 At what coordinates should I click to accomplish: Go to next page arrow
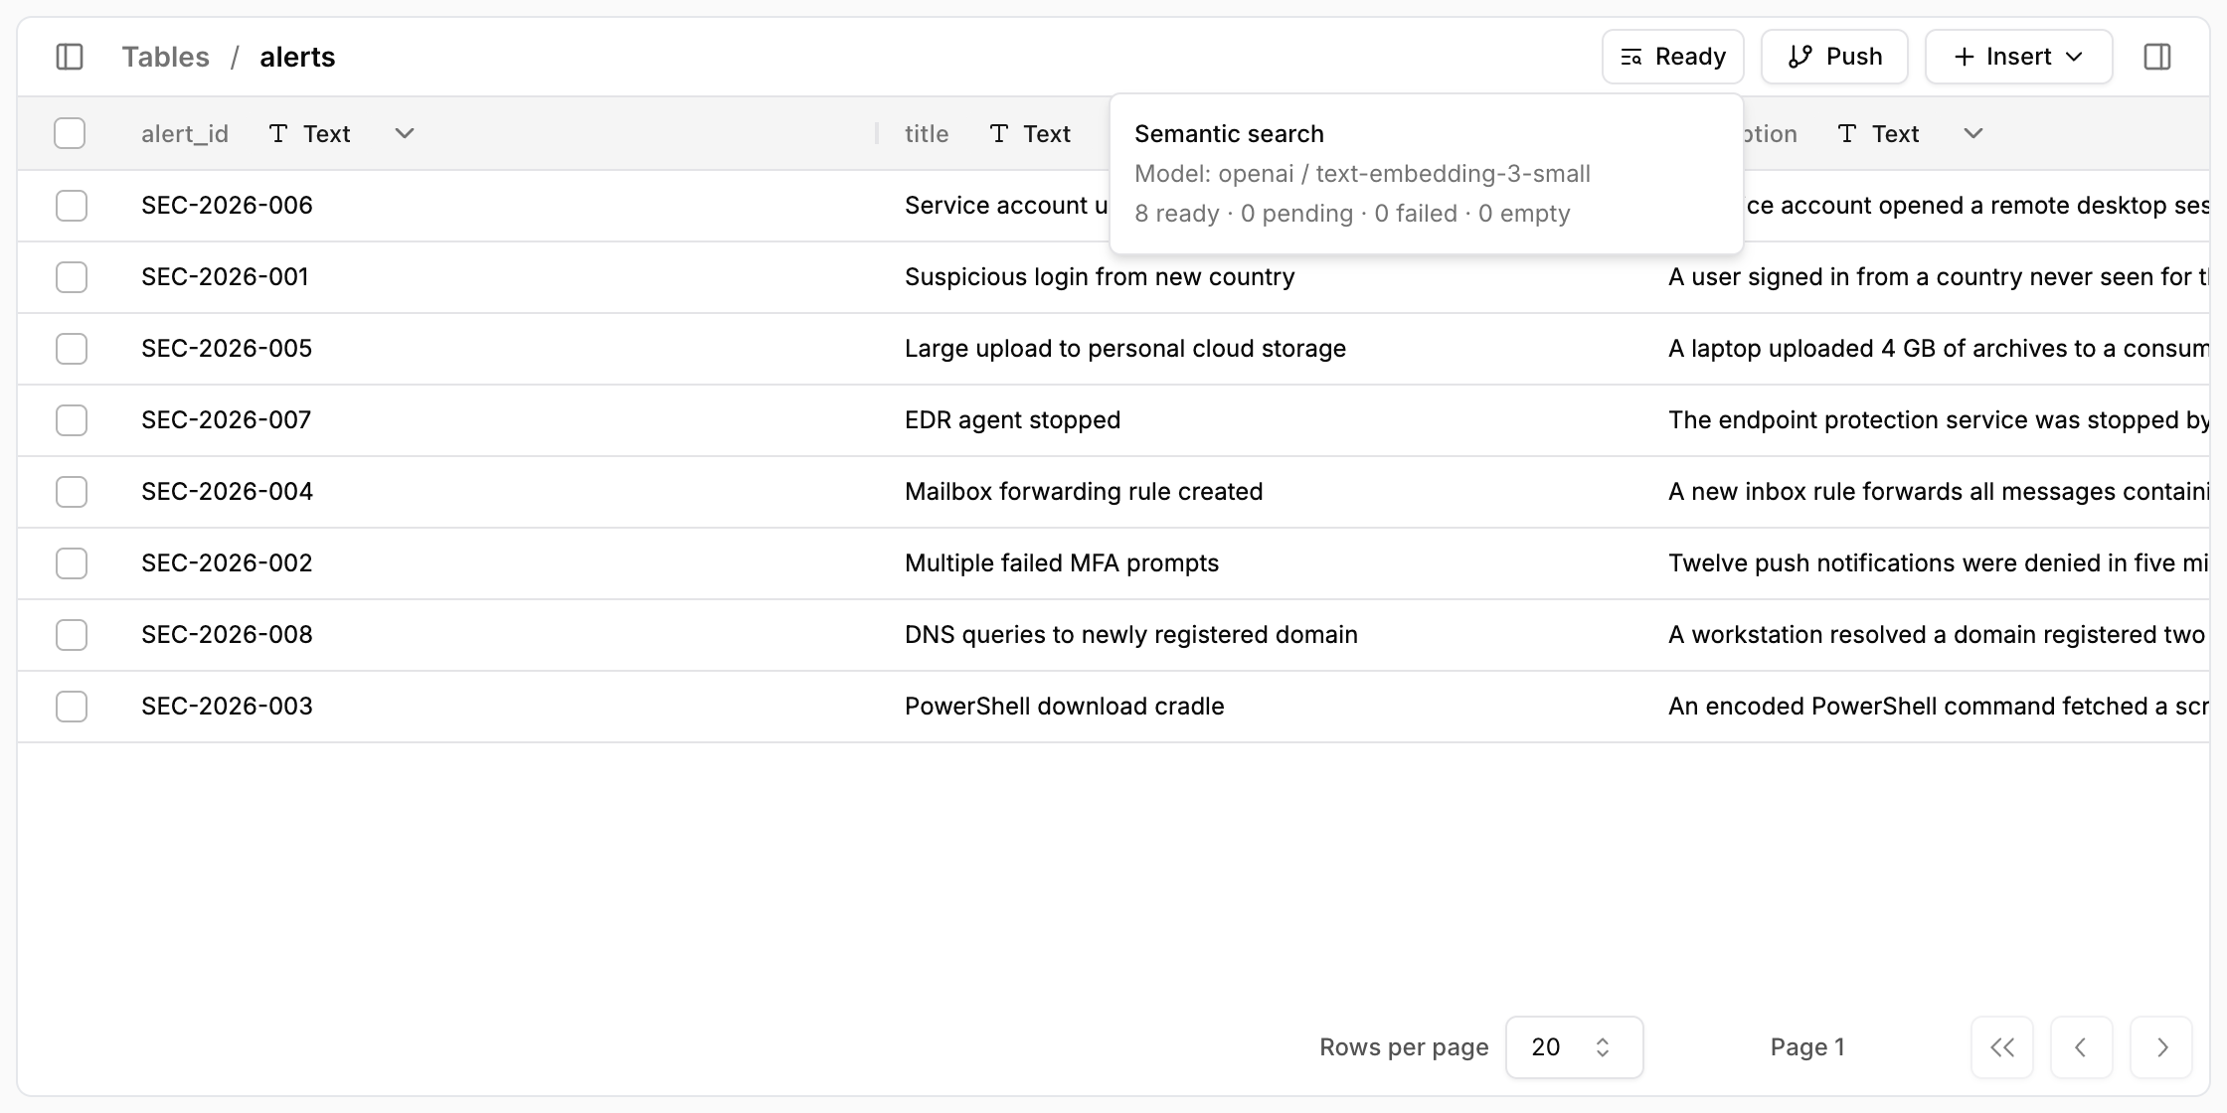pyautogui.click(x=2161, y=1047)
